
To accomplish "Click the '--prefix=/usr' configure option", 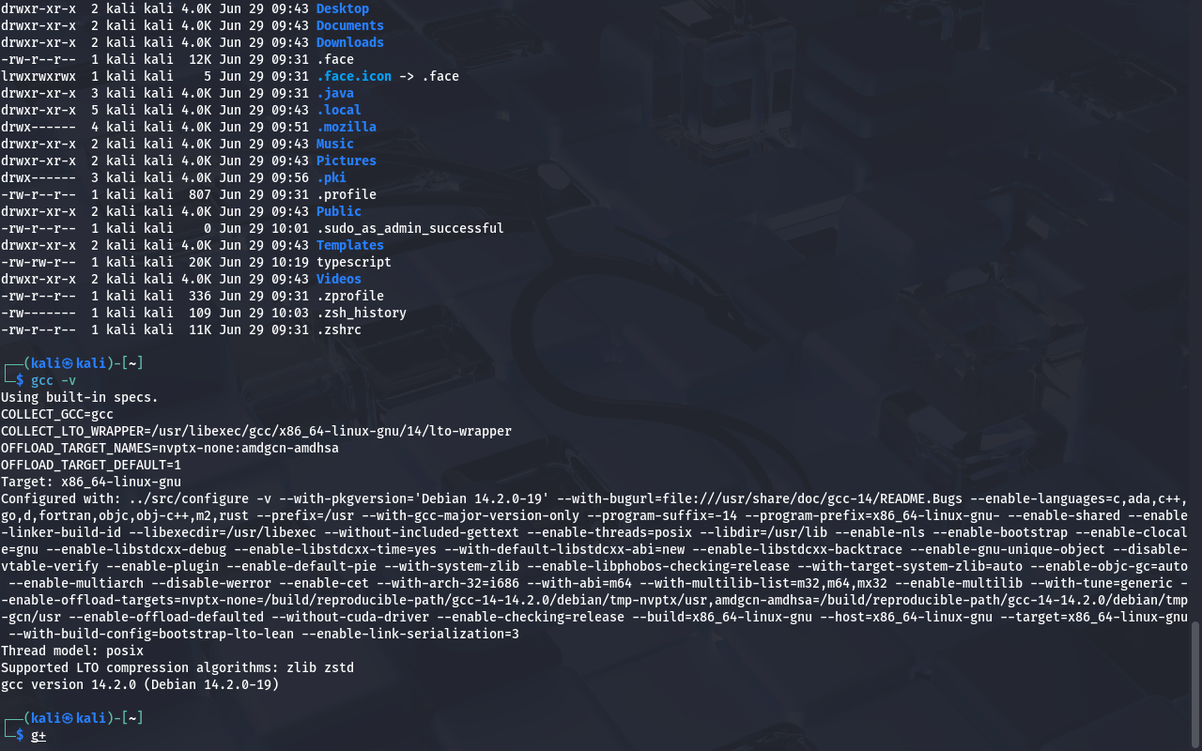I will tap(305, 515).
